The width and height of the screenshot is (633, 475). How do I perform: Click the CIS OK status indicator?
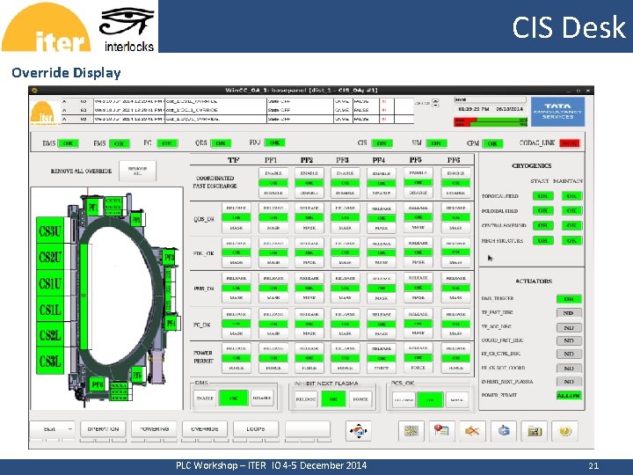[382, 143]
